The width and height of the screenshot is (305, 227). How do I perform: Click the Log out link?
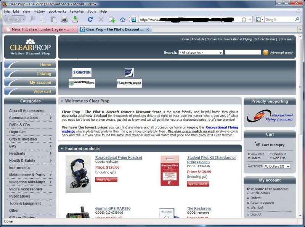[x=256, y=214]
